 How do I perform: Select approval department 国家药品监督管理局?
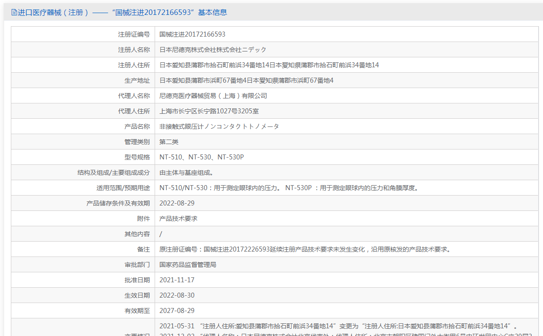[188, 265]
